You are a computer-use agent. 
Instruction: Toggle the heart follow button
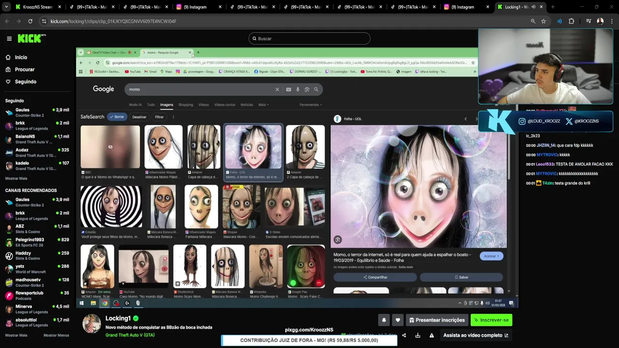[398, 320]
